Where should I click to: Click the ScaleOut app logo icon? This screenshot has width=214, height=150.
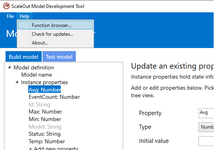pos(6,6)
